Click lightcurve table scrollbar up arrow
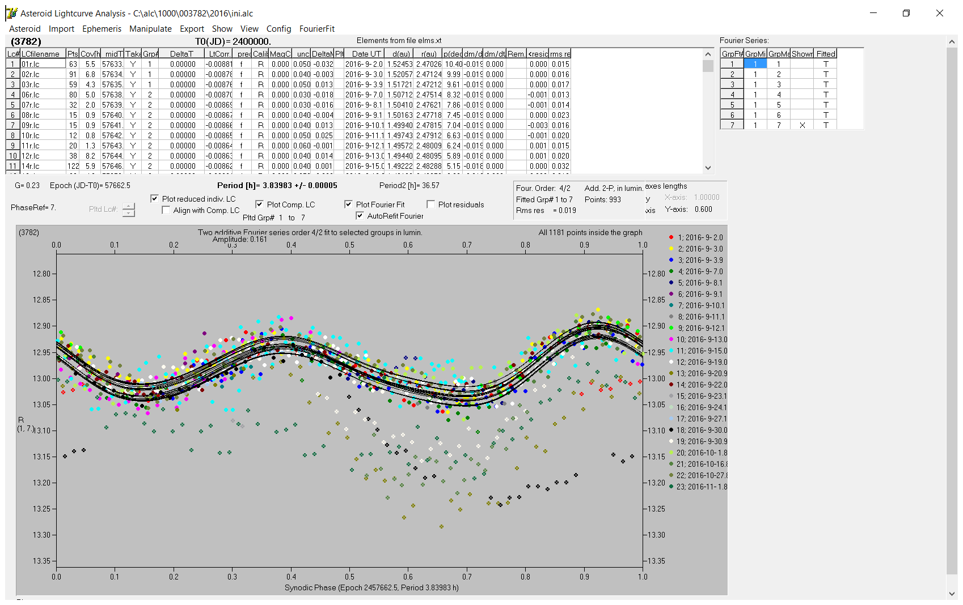 pos(708,54)
